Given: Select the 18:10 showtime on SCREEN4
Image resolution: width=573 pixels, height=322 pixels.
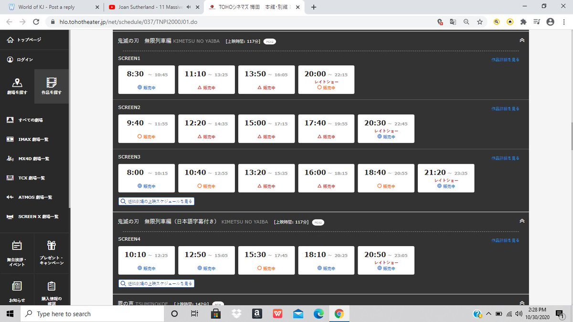Looking at the screenshot, I should (326, 260).
